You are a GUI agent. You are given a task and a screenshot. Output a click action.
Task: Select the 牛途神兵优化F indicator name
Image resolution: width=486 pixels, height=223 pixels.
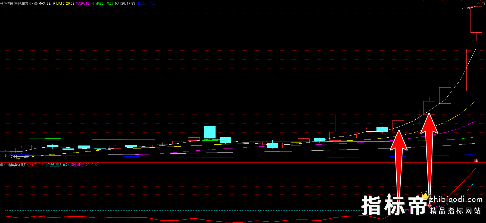tap(15, 165)
